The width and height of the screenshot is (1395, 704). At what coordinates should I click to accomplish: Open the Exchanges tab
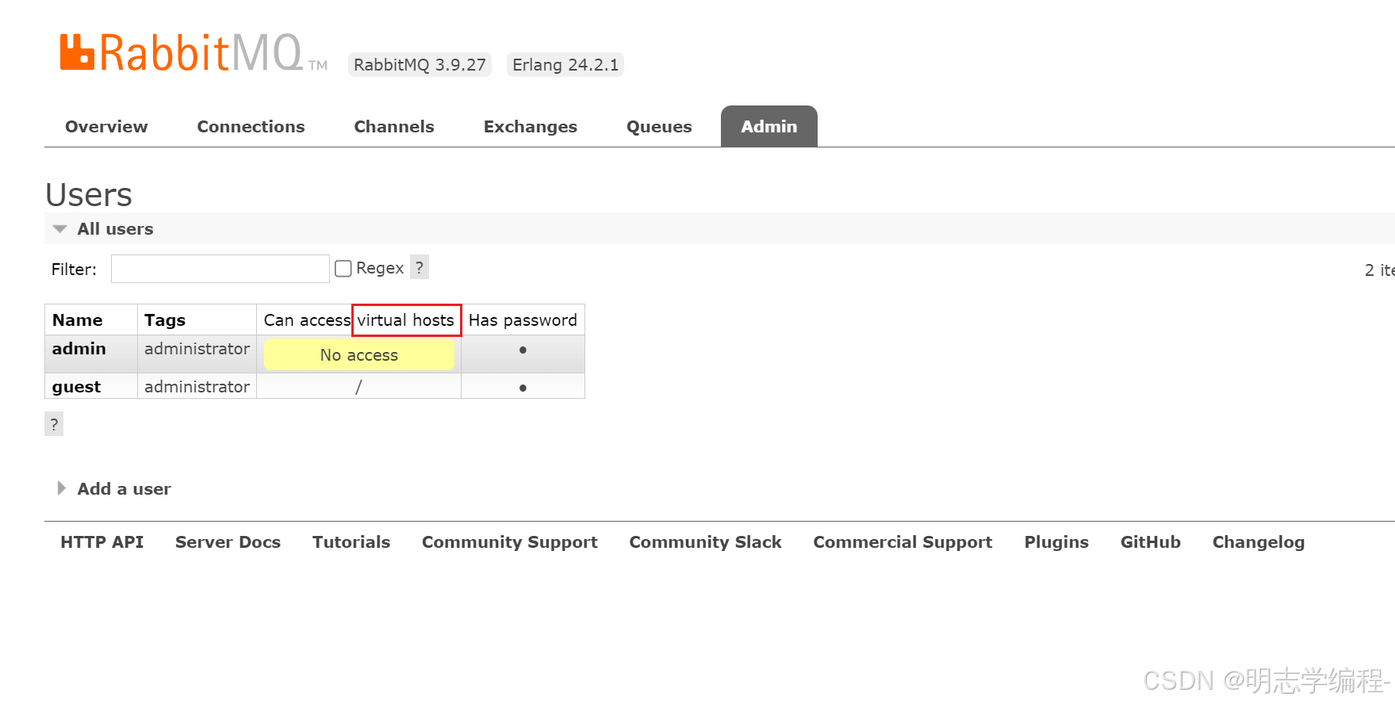(531, 127)
